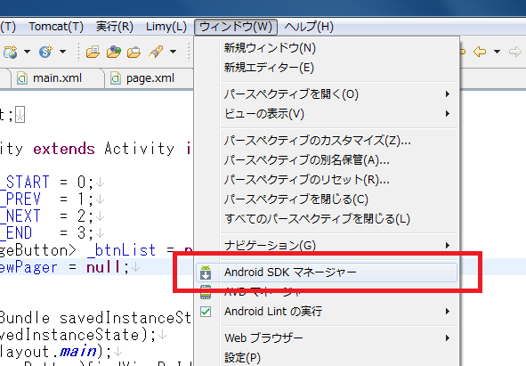This screenshot has width=526, height=366.
Task: Click the yellow back navigation arrow
Action: click(480, 52)
